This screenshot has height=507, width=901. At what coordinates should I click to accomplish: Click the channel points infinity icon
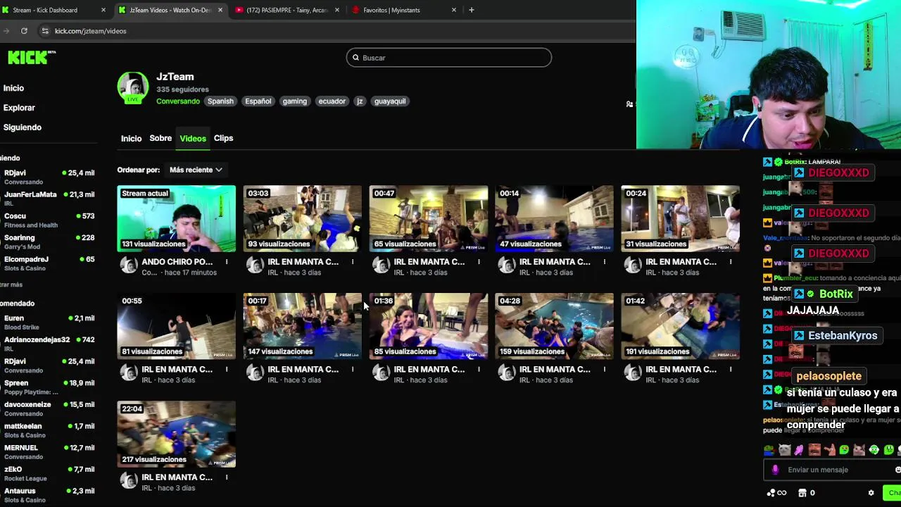pos(776,493)
